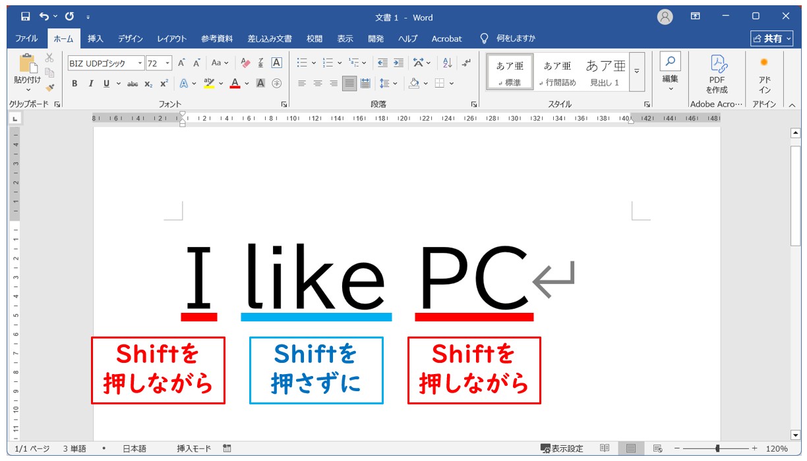This screenshot has width=807, height=461.
Task: Apply character shading icon
Action: pos(260,84)
